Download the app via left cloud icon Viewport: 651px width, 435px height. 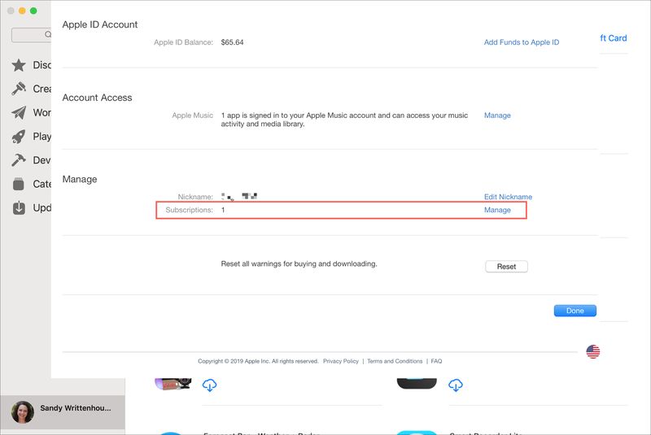[209, 385]
